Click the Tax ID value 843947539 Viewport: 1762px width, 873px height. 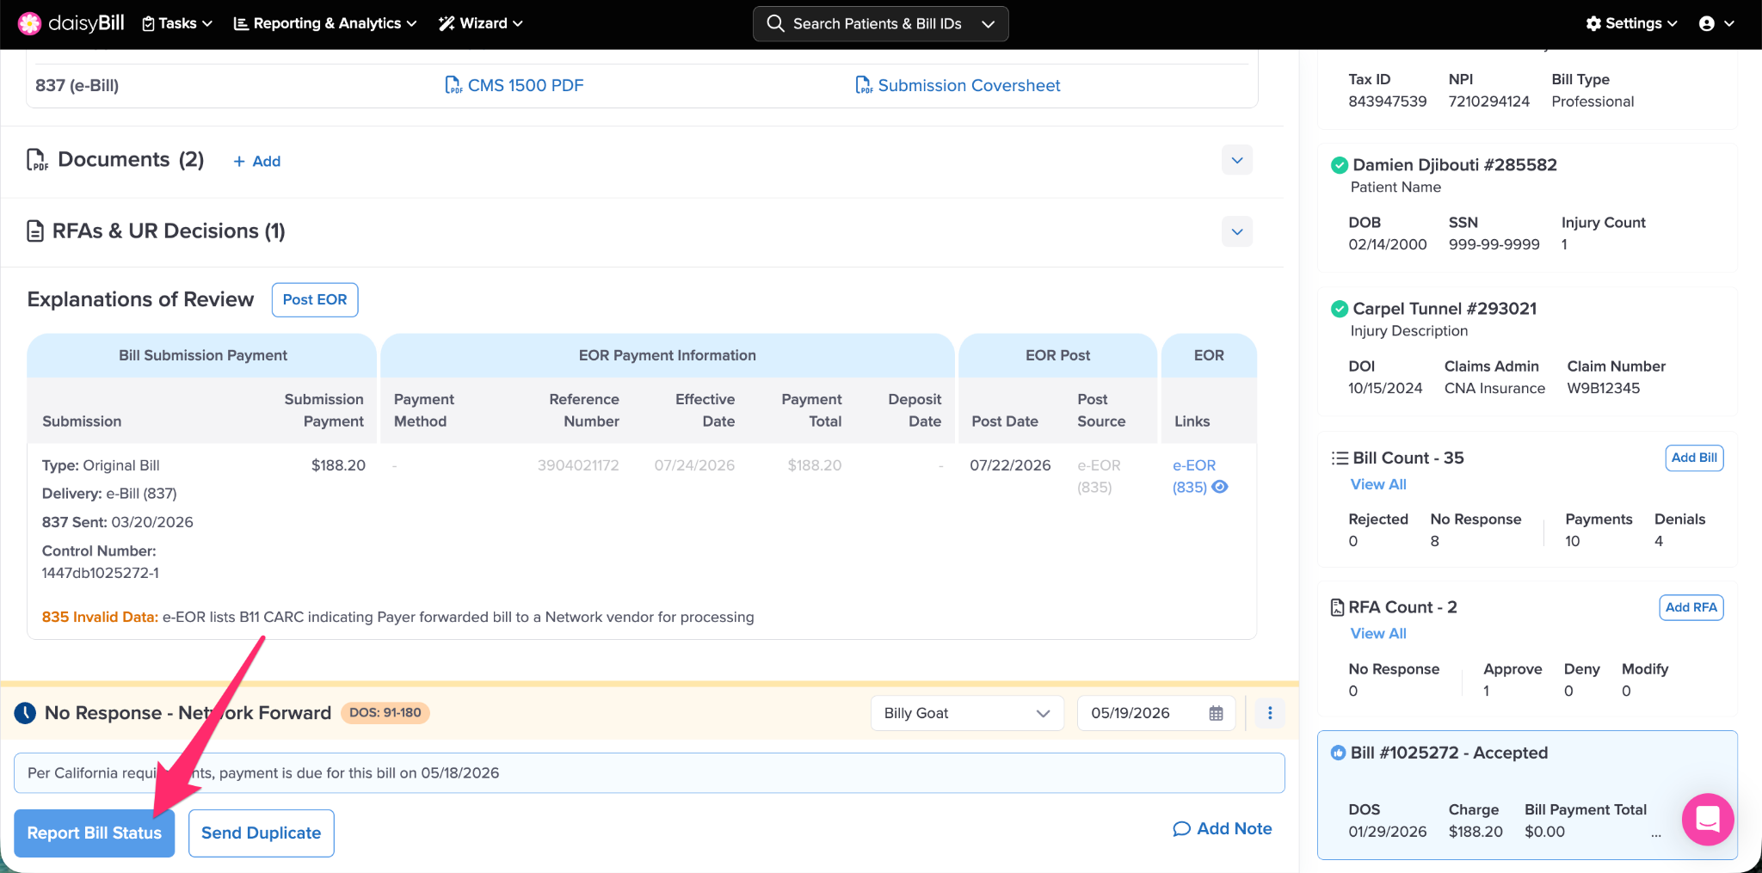[1388, 101]
